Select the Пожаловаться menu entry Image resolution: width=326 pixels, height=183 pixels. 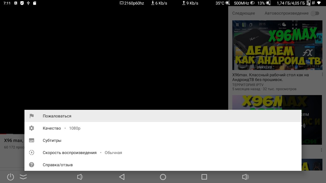pos(163,116)
